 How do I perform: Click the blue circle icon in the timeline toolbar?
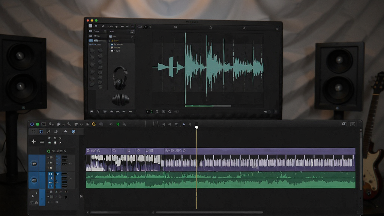click(32, 124)
